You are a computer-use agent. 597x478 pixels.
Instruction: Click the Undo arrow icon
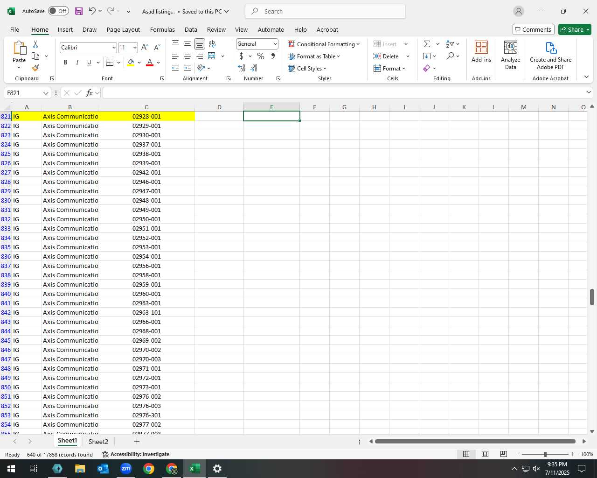point(92,11)
